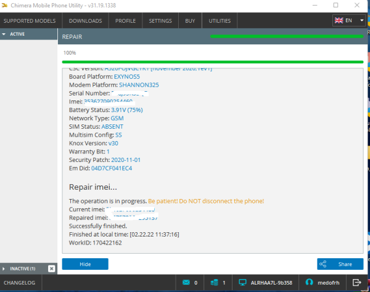Select Multisim Config value SS
370x292 pixels.
click(x=118, y=135)
